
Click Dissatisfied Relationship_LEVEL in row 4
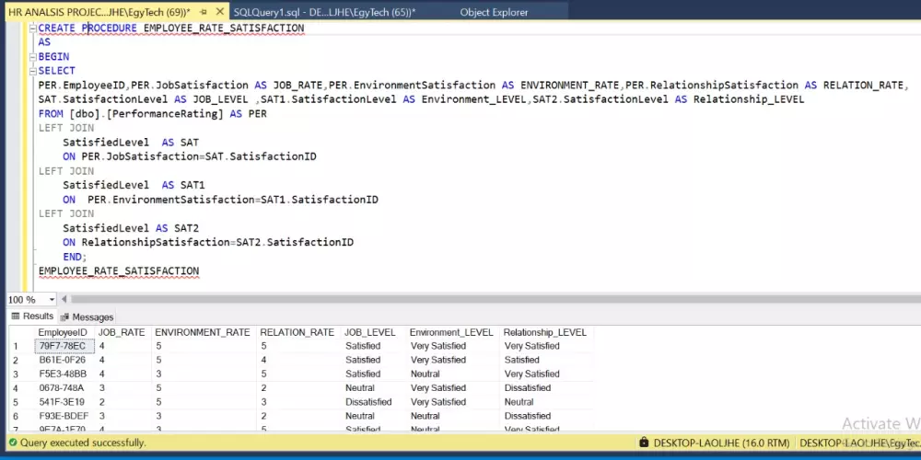(528, 388)
